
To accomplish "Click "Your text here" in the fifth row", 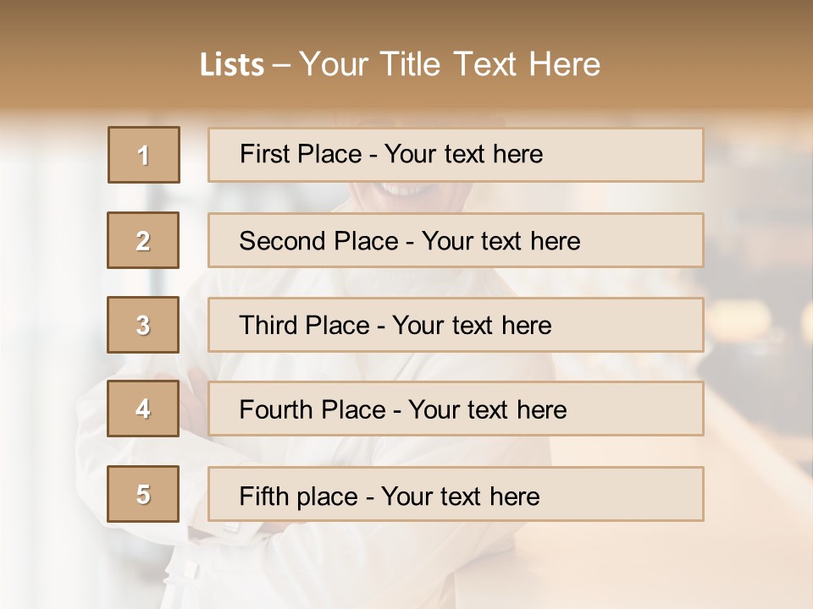I will 460,496.
